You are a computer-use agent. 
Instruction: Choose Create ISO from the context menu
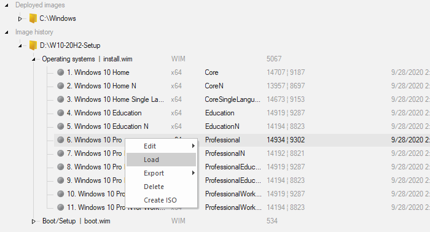161,200
